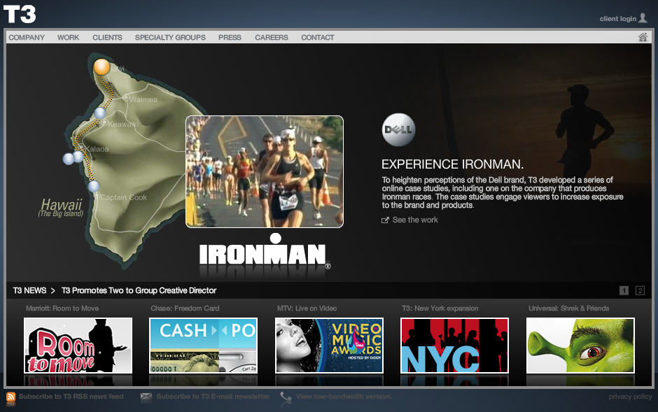
Task: Click the Kalaoa map label
Action: click(97, 149)
